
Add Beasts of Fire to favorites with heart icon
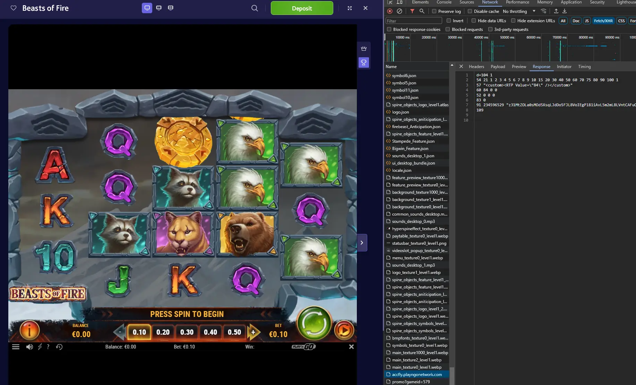click(x=14, y=8)
